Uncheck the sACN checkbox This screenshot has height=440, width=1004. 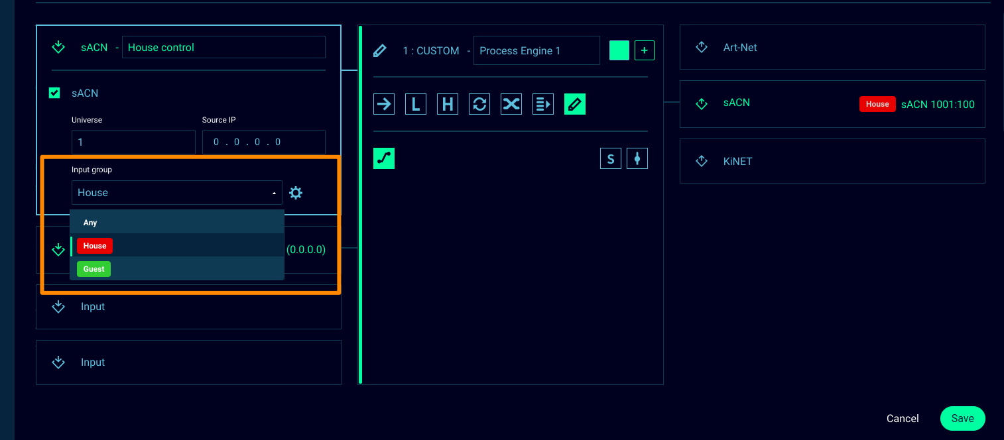click(55, 93)
